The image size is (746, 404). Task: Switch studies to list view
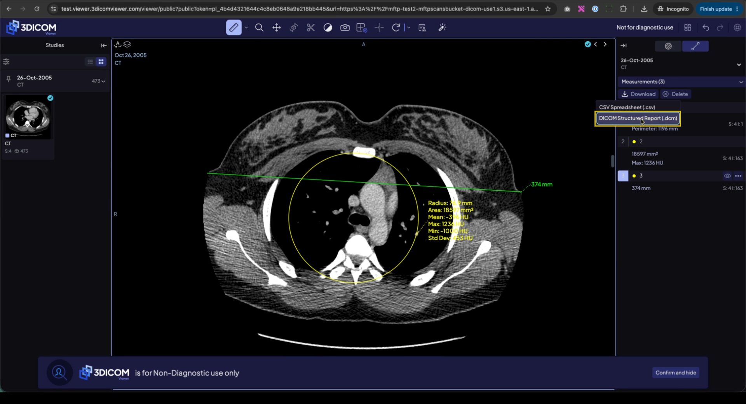90,62
